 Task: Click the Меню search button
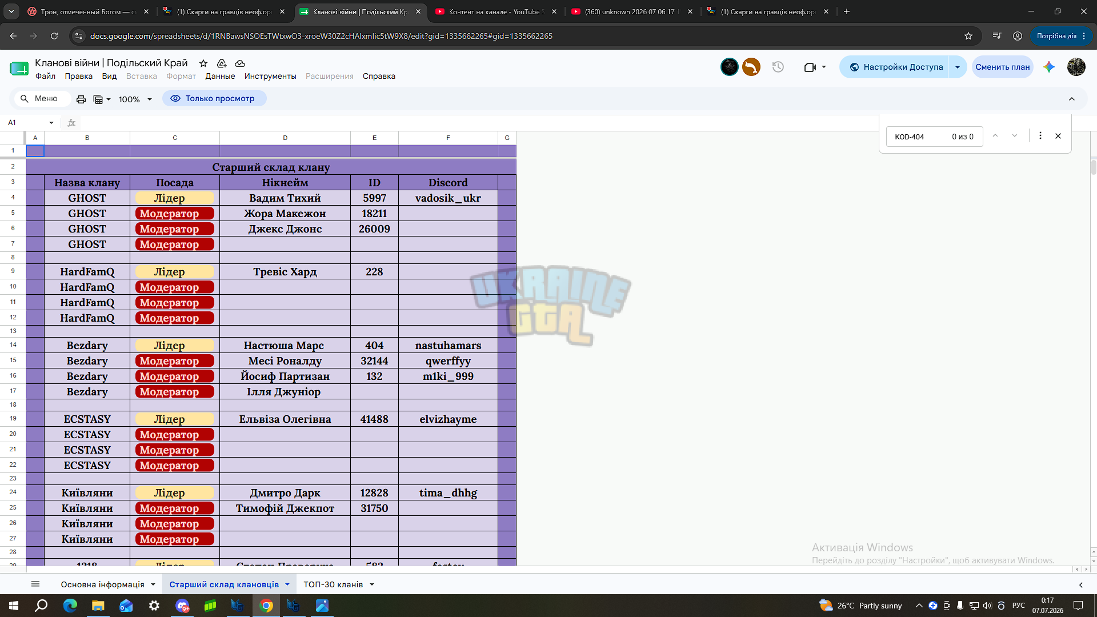pyautogui.click(x=40, y=98)
